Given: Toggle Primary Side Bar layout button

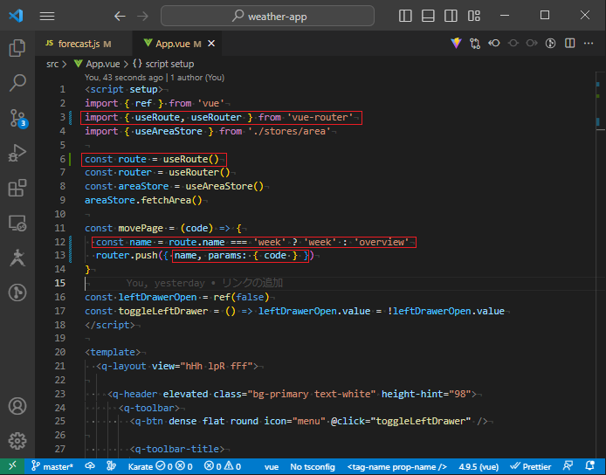Looking at the screenshot, I should click(x=405, y=16).
